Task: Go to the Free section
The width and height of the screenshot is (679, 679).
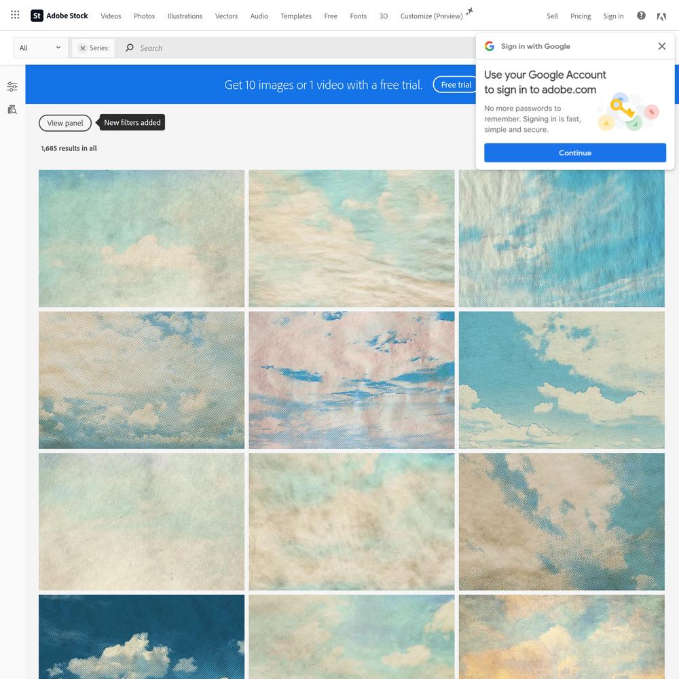Action: click(x=331, y=16)
